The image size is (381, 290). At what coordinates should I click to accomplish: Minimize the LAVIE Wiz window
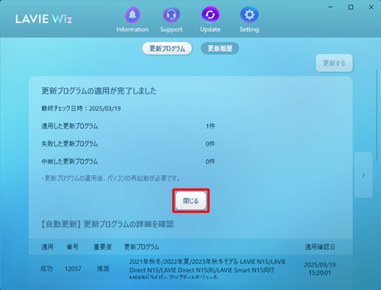coord(331,7)
